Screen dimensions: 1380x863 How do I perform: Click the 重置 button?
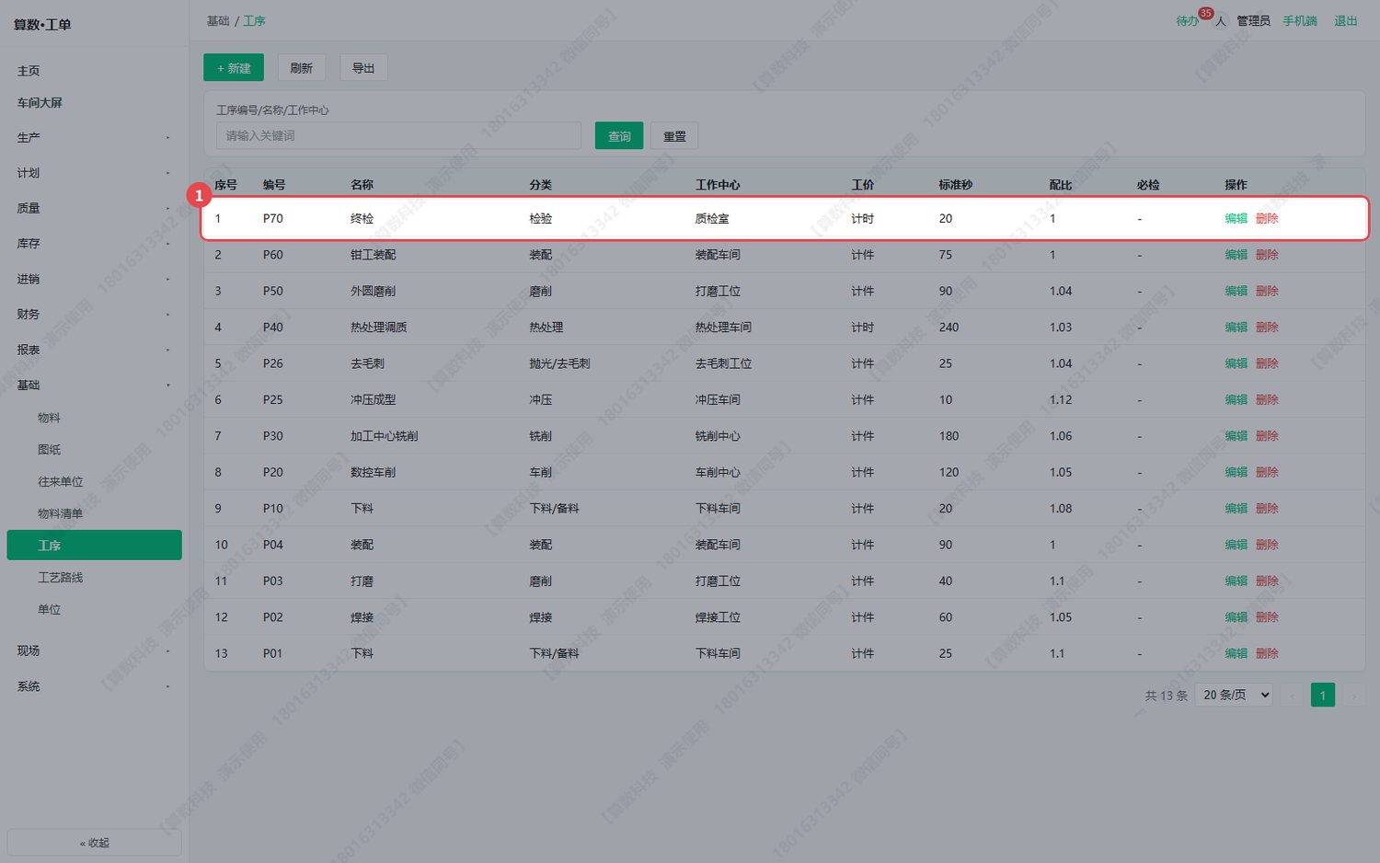674,136
